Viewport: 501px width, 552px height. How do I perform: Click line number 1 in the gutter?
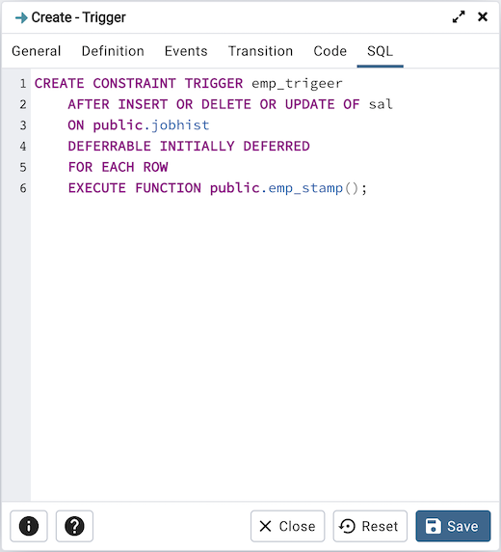point(23,83)
